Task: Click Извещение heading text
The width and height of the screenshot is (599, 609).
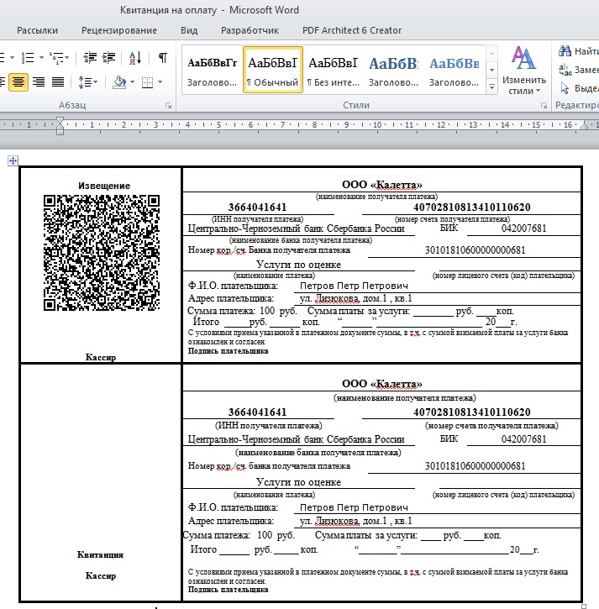Action: click(x=104, y=186)
